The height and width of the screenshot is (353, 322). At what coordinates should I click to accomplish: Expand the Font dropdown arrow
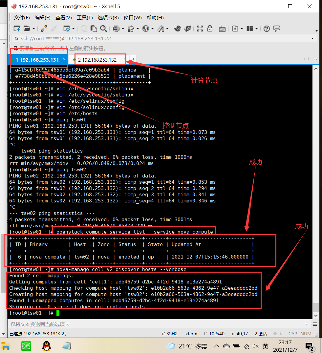[x=167, y=29]
